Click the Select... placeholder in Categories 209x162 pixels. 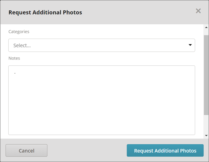(x=22, y=46)
